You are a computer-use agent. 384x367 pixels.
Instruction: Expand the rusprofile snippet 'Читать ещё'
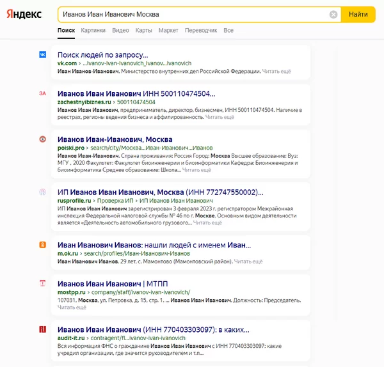click(x=207, y=223)
